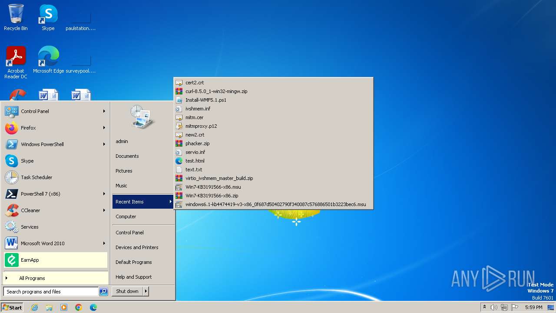Open recent item mitm.cer
Viewport: 556px width, 313px height.
(273, 117)
